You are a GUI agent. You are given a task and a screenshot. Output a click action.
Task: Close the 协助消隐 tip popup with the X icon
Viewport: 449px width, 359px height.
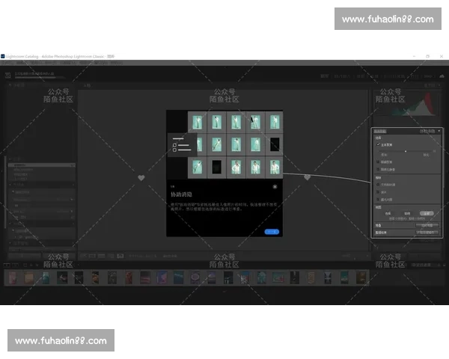pos(275,186)
